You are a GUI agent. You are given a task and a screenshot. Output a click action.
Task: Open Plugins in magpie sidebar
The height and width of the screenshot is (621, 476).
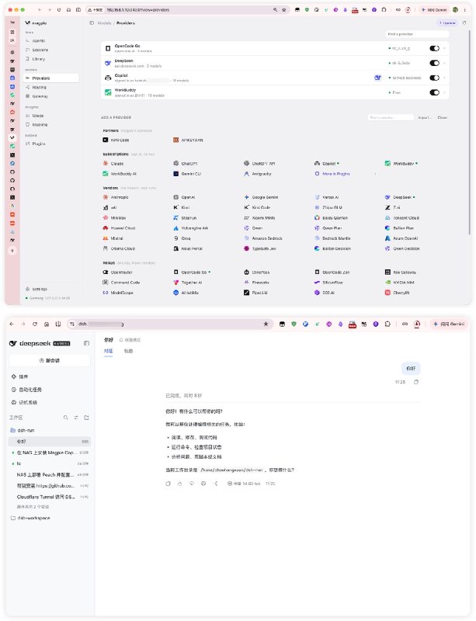click(x=39, y=144)
